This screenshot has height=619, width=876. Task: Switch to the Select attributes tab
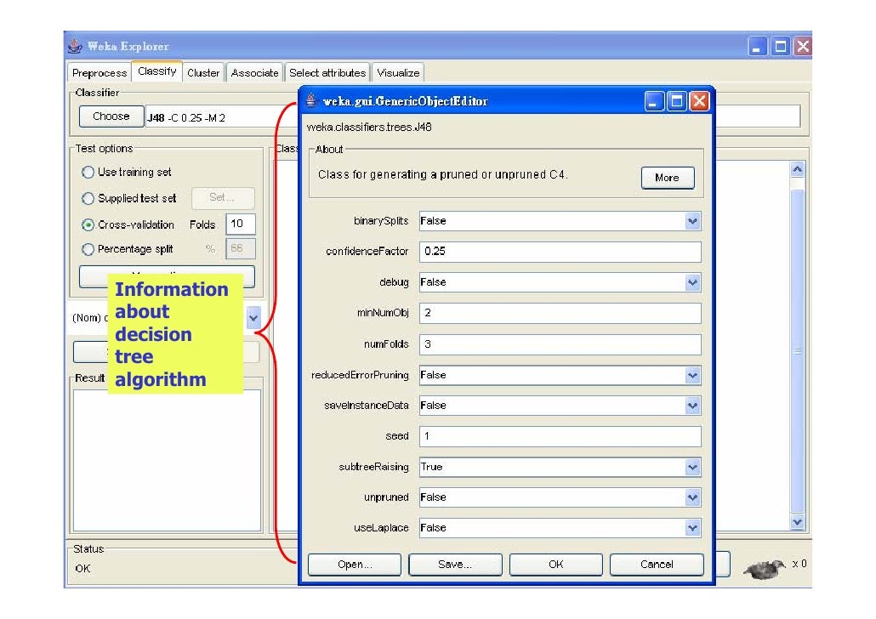327,72
